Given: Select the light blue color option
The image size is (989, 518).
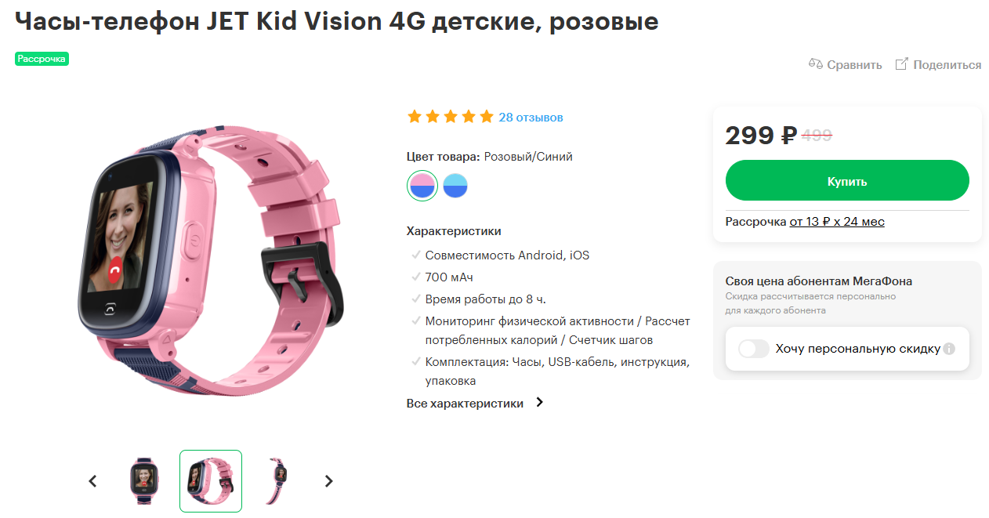Looking at the screenshot, I should pyautogui.click(x=455, y=186).
